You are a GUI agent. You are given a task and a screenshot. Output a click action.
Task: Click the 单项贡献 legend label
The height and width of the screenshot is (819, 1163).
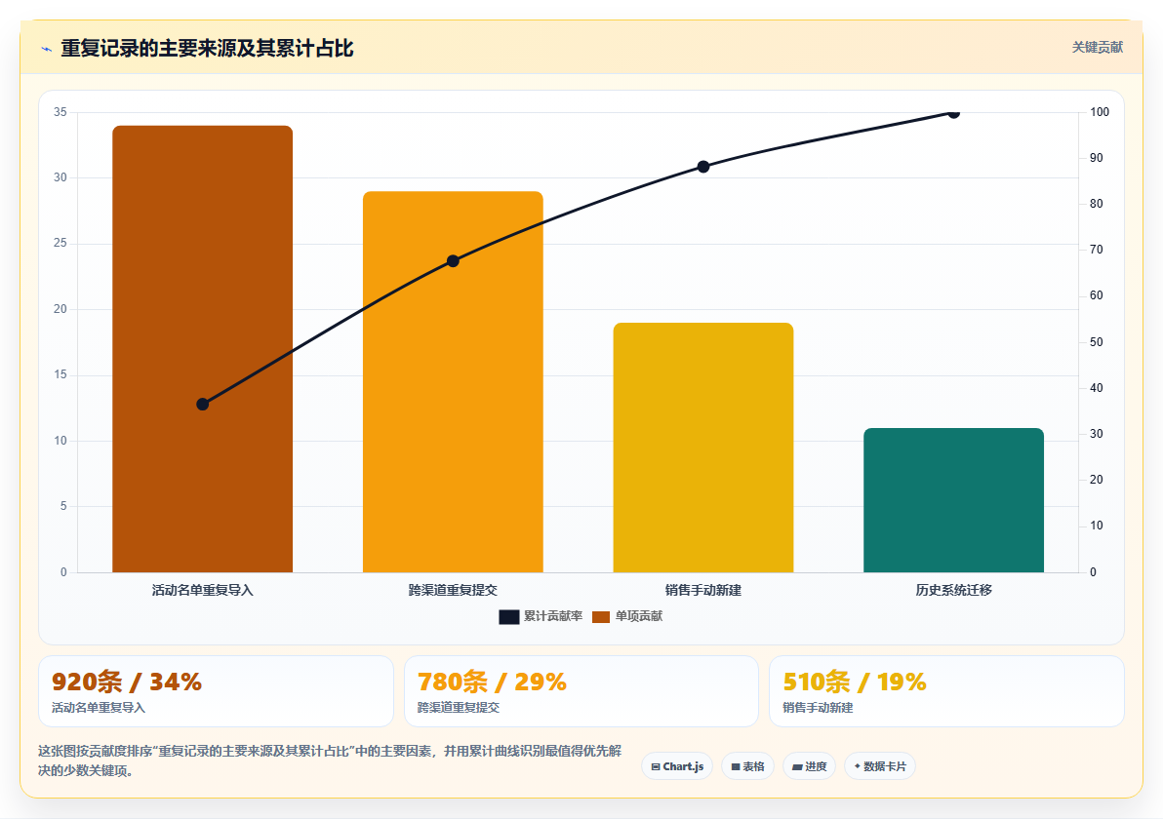pos(639,616)
